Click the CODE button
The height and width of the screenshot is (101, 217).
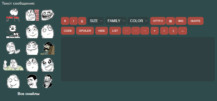pyautogui.click(x=68, y=31)
